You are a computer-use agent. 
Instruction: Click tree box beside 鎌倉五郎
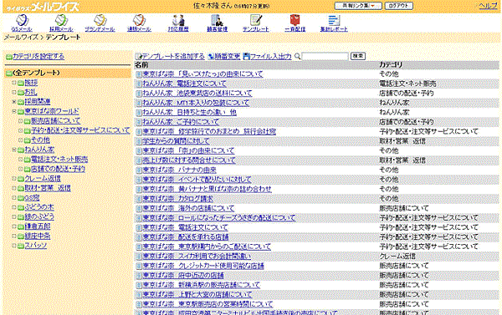pyautogui.click(x=14, y=226)
